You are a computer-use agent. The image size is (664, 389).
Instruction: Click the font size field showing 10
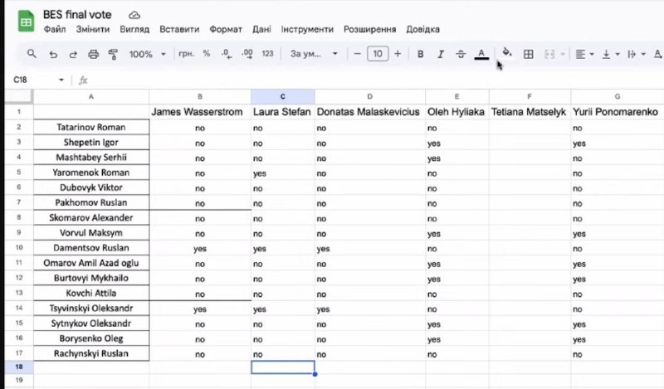[378, 54]
